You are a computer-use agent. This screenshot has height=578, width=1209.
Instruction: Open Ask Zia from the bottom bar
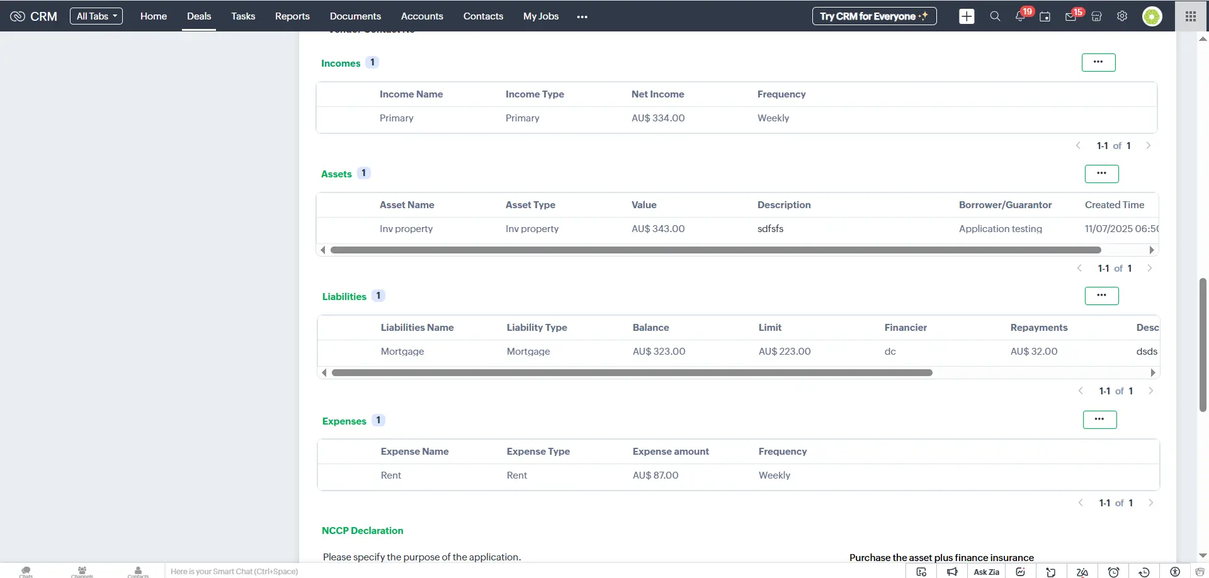(985, 572)
